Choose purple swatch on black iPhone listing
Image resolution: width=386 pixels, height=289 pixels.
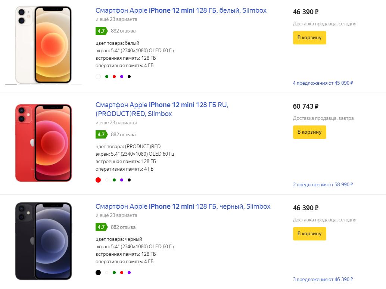pyautogui.click(x=129, y=273)
